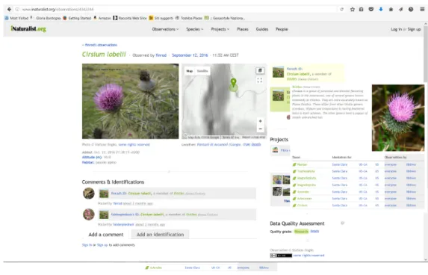Expand the Species dropdown menu
428x275 pixels.
coord(195,29)
